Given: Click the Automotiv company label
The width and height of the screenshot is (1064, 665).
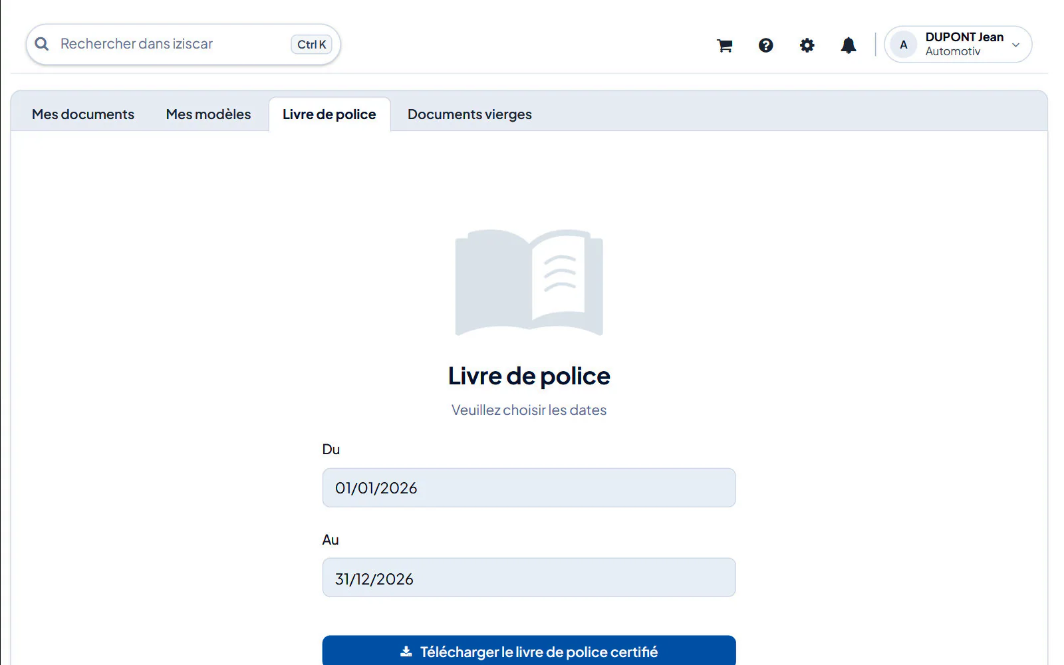Looking at the screenshot, I should point(952,52).
